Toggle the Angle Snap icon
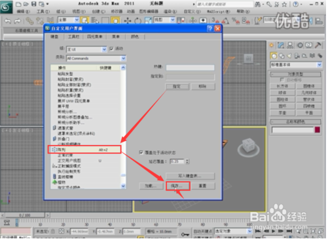328x239 pixels. pos(226,21)
